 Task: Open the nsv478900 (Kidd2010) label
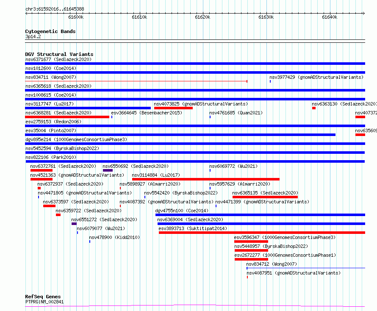tap(114, 237)
